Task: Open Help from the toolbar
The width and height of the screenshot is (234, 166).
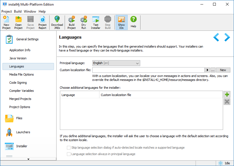Action: [134, 22]
